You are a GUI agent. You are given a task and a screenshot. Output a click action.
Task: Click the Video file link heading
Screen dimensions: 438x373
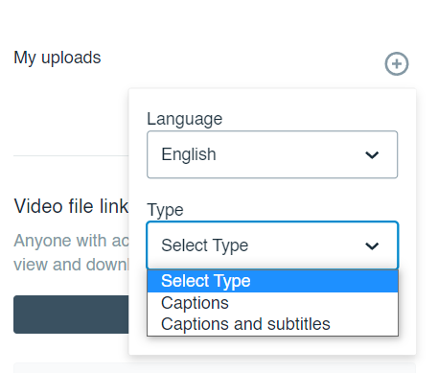71,206
